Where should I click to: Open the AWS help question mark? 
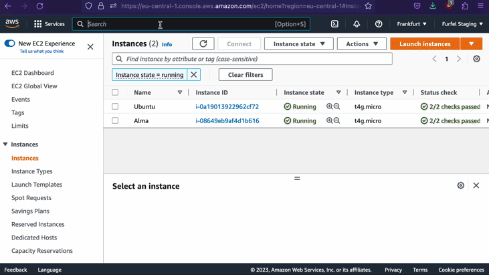[x=379, y=24]
